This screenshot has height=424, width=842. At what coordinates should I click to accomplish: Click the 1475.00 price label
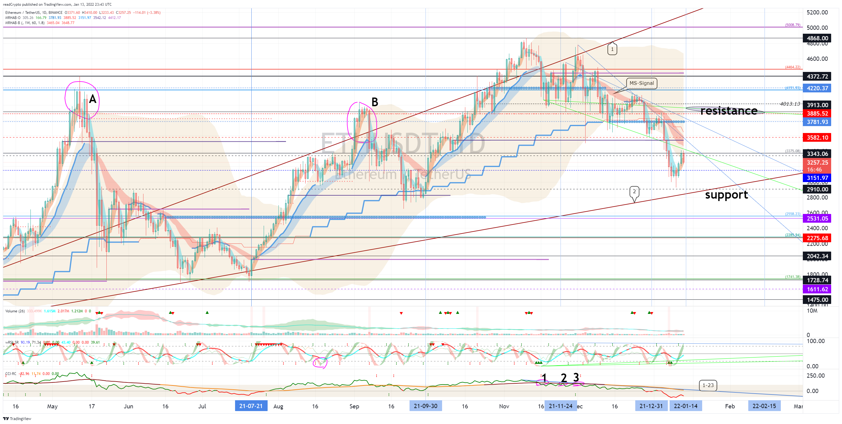click(817, 300)
